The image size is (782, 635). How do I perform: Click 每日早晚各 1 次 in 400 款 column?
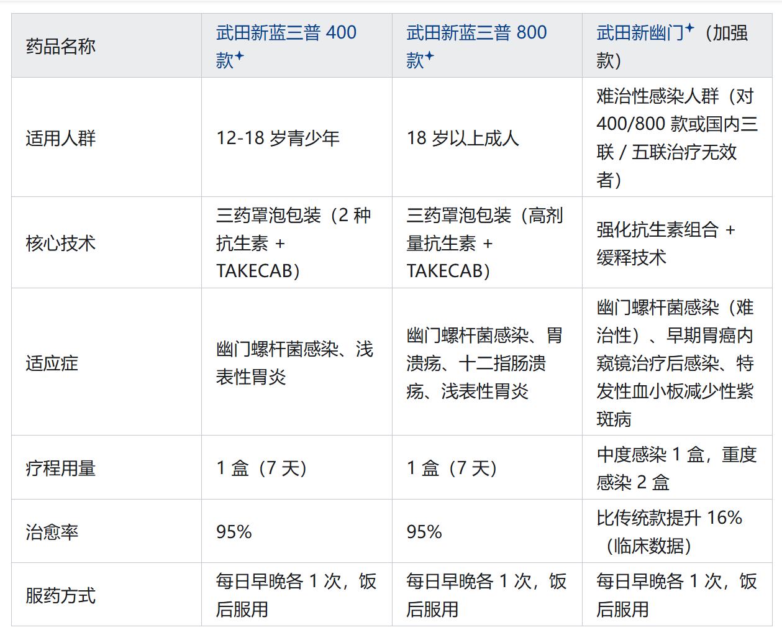pyautogui.click(x=296, y=595)
